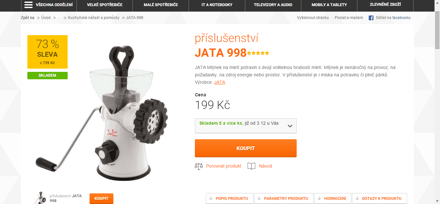Open the Velké spotřebiče menu
This screenshot has height=204, width=440.
pos(105,5)
